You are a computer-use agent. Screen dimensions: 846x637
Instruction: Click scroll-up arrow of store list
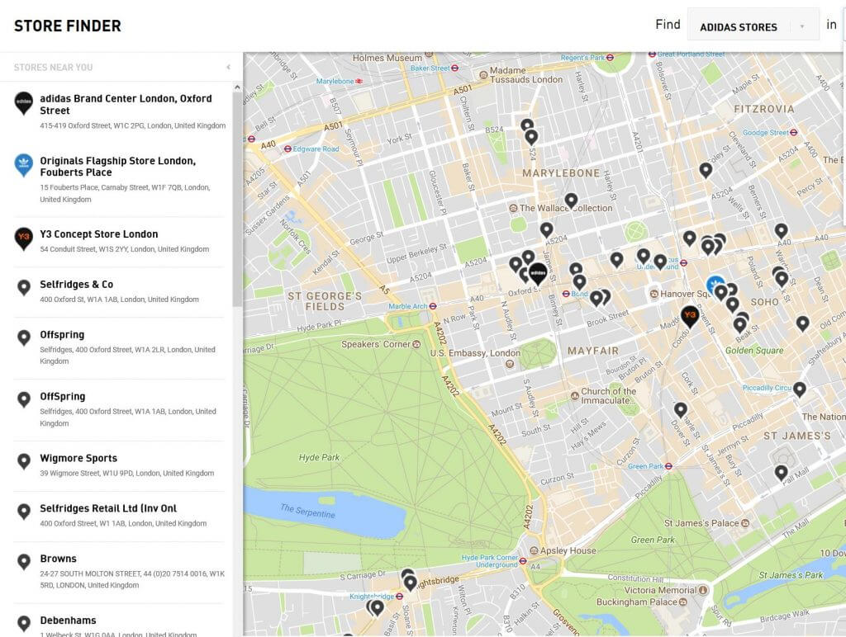point(237,87)
